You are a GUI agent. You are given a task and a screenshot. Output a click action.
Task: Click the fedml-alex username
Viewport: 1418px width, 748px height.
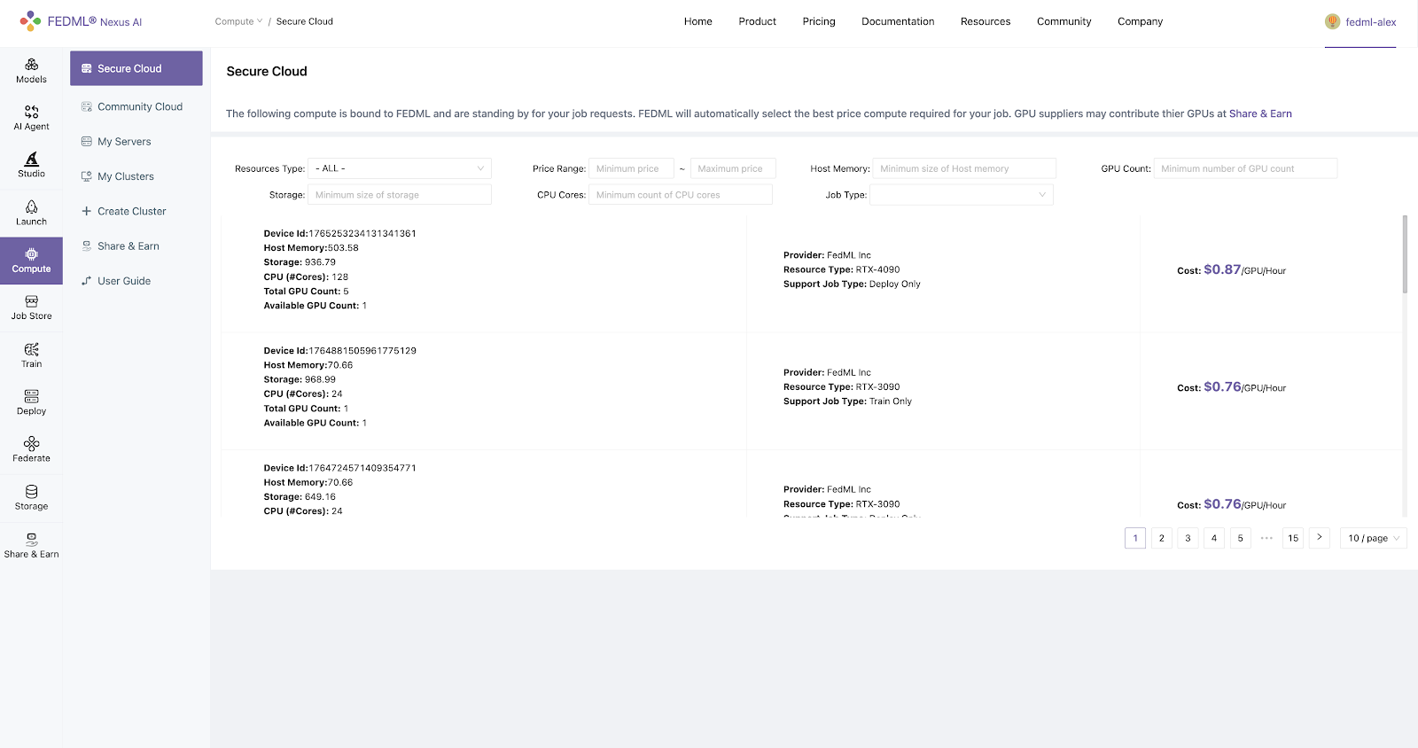(1371, 22)
